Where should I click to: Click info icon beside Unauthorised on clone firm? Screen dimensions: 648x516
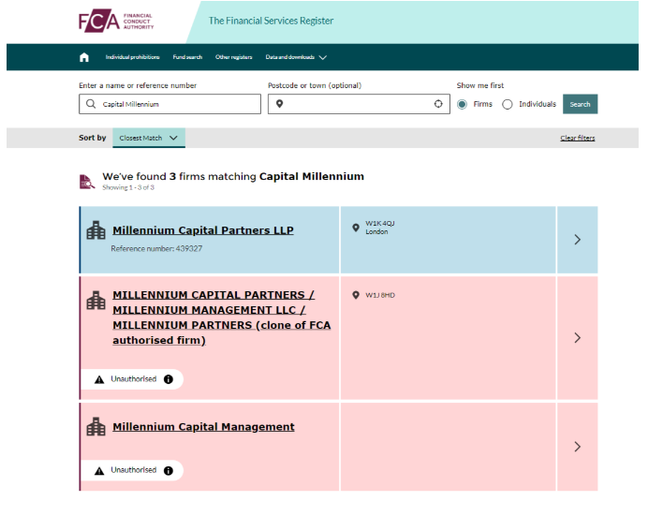[x=169, y=379]
